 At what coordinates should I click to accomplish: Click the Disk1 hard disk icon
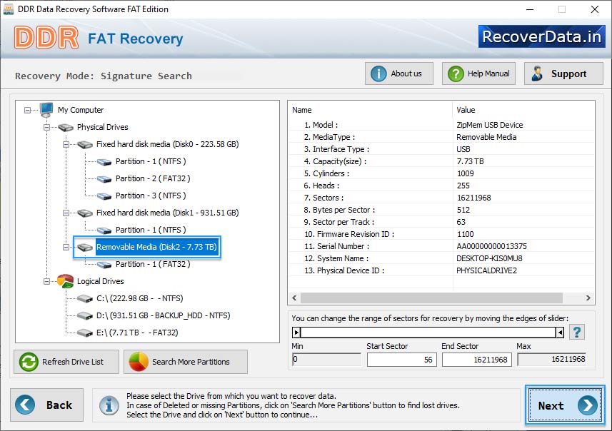coord(85,213)
